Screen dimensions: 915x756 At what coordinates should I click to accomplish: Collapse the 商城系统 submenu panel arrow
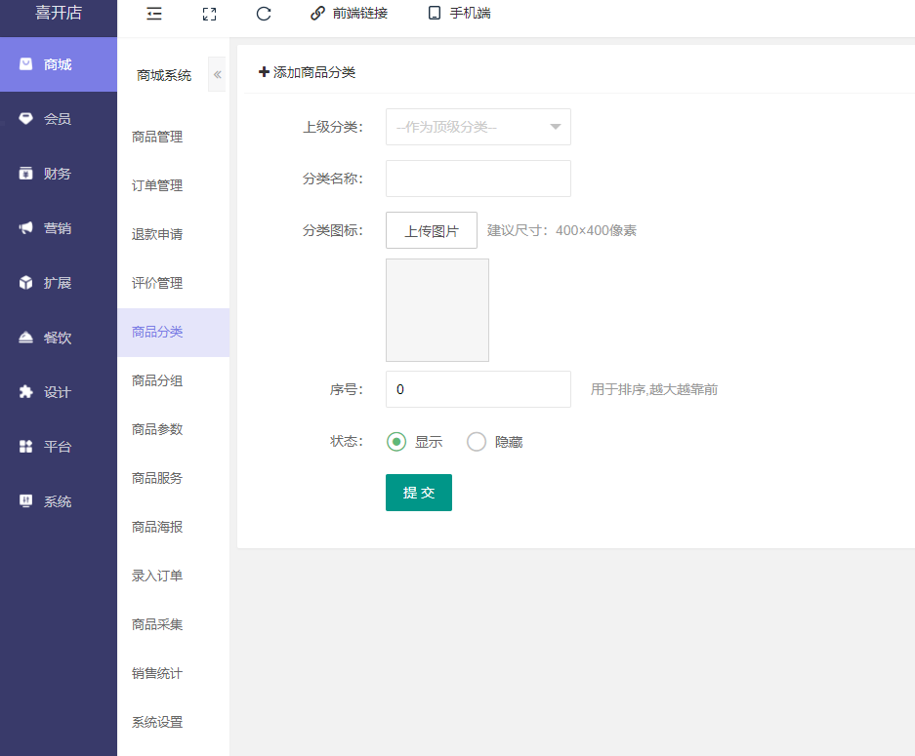(x=217, y=74)
